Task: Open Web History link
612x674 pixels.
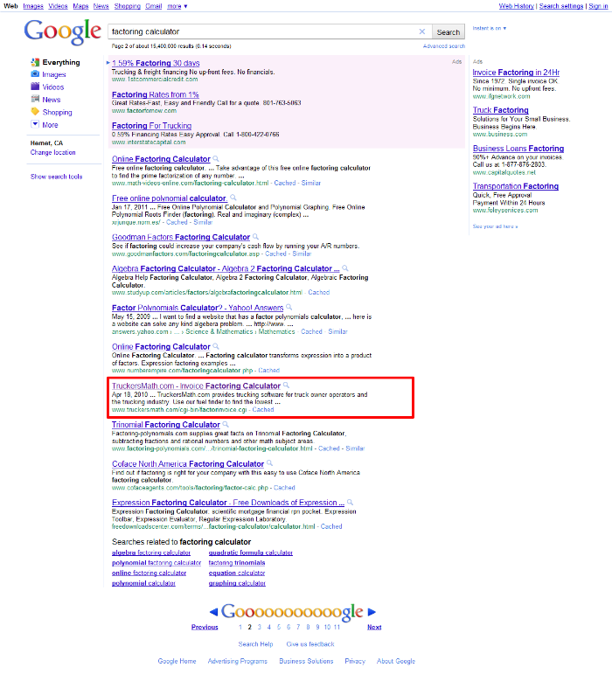Action: pyautogui.click(x=516, y=6)
